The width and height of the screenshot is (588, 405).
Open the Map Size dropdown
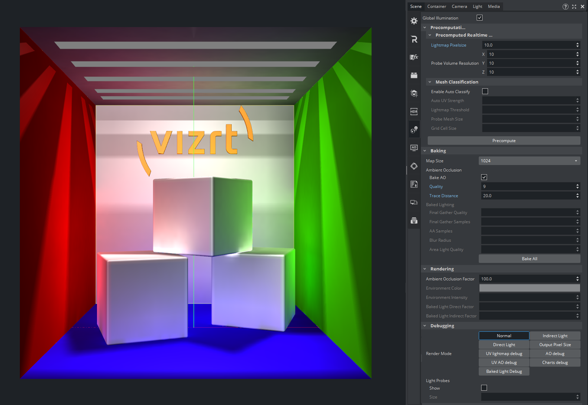pyautogui.click(x=529, y=161)
